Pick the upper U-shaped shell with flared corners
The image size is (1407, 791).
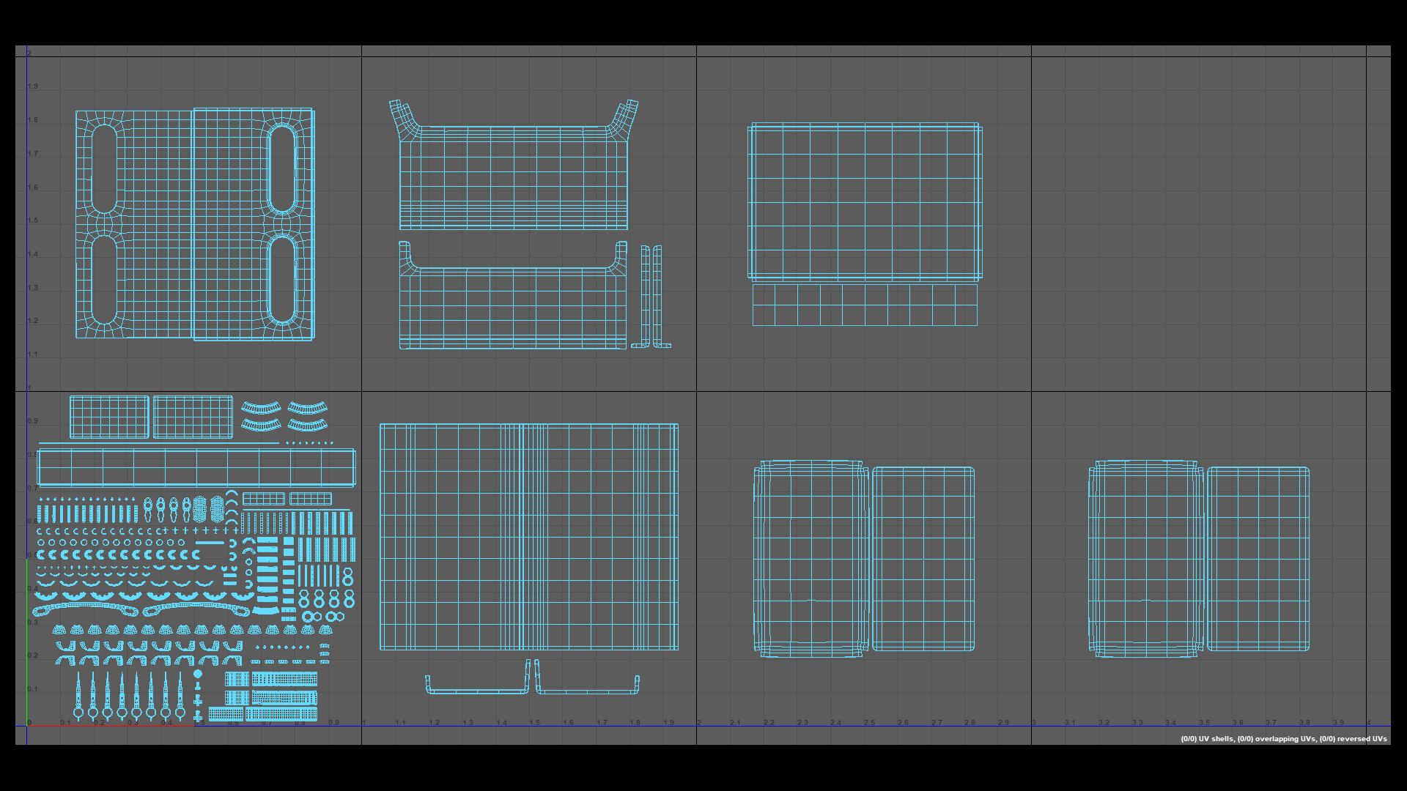click(513, 179)
